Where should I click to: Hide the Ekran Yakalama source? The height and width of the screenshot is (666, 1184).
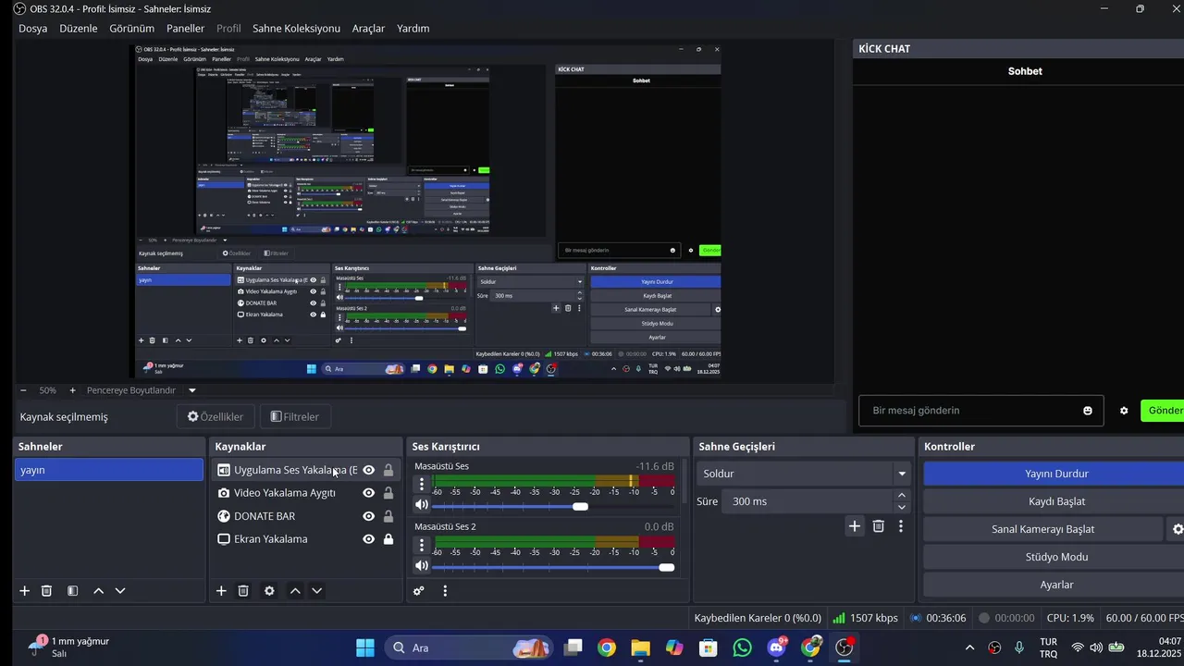click(x=368, y=539)
